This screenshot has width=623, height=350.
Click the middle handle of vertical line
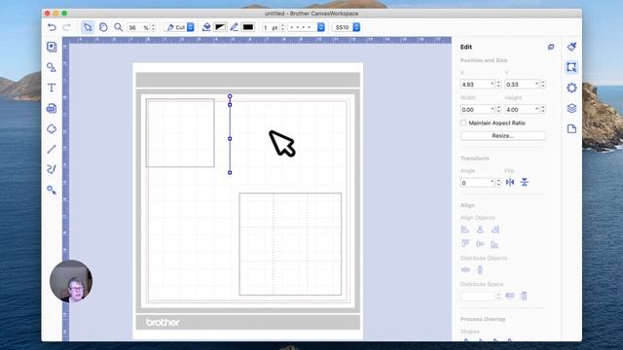pyautogui.click(x=230, y=139)
